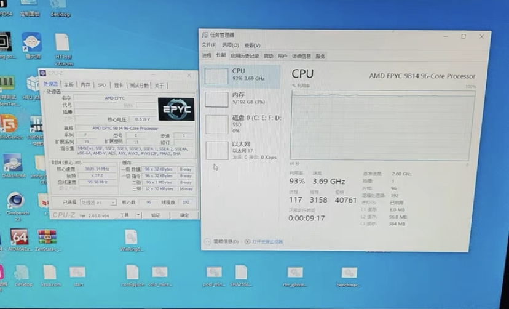
Task: Select the 以太网 17 sidebar entry
Action: (x=240, y=150)
